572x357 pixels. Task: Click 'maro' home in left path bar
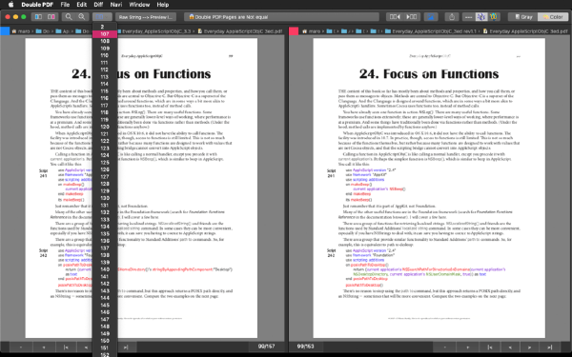(x=21, y=31)
